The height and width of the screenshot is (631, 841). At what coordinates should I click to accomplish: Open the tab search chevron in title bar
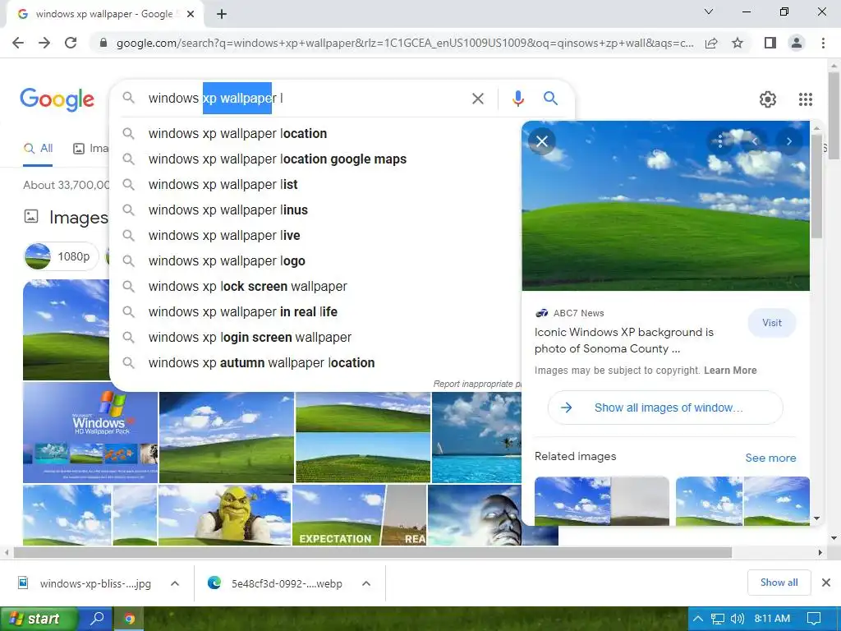click(x=709, y=12)
